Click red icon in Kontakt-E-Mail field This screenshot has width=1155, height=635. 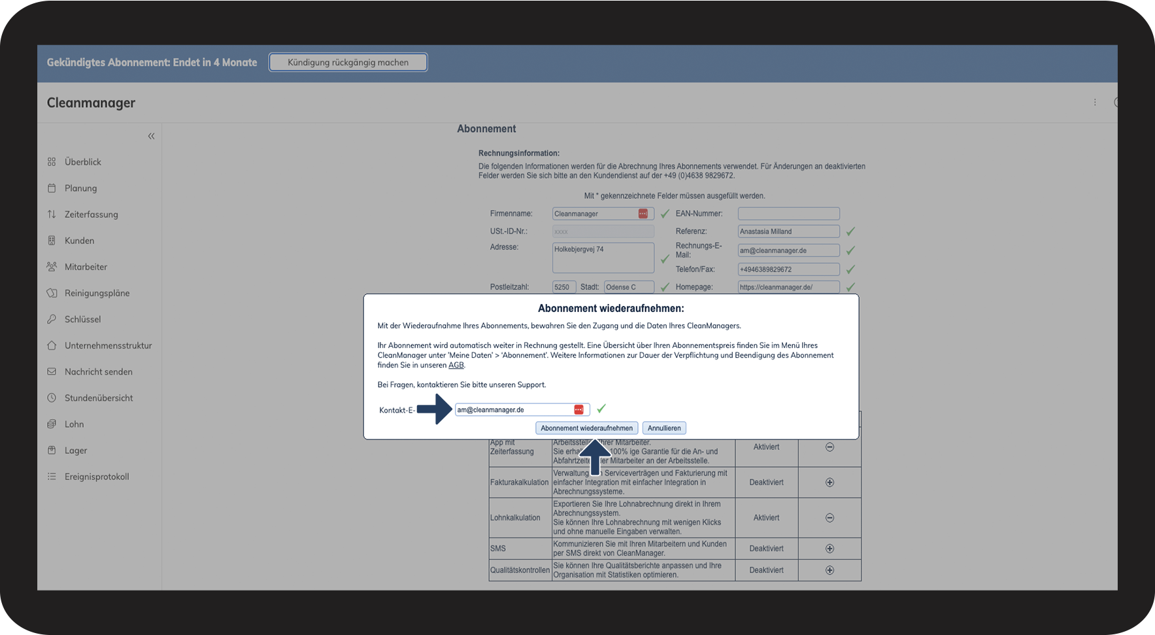[x=578, y=409]
